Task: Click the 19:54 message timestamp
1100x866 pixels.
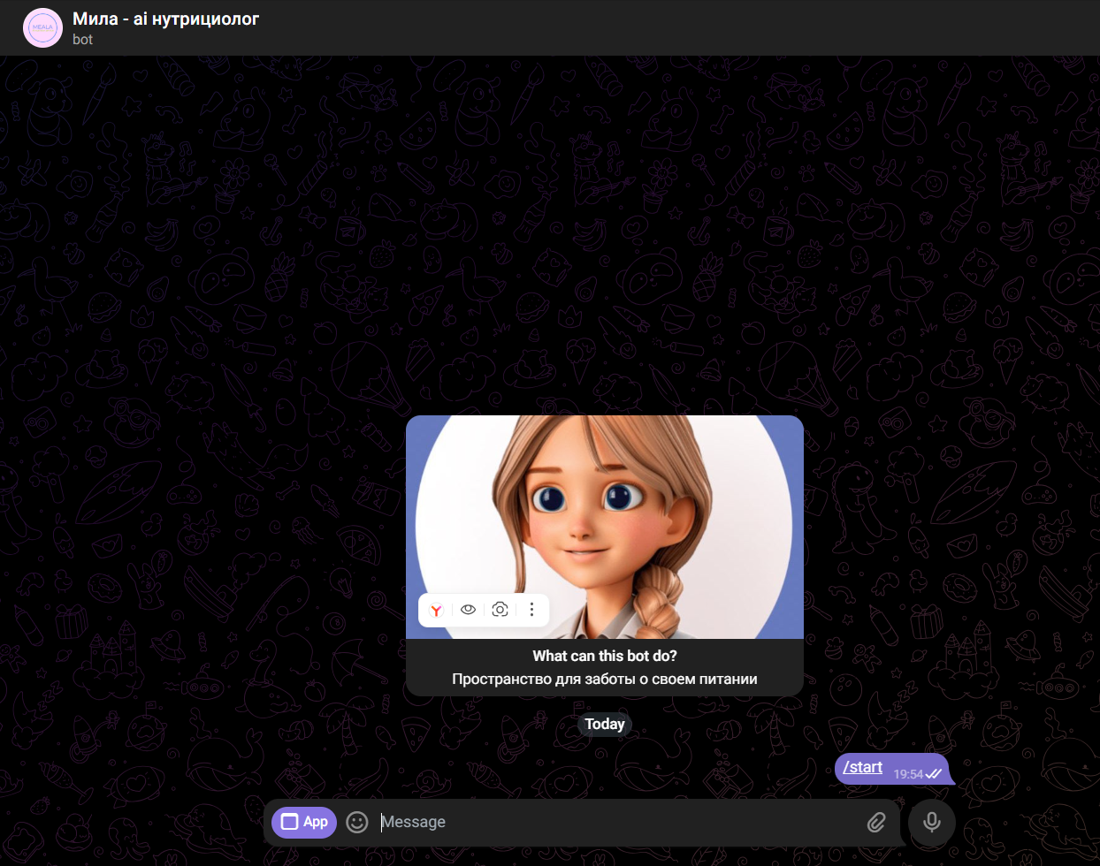Action: [908, 774]
